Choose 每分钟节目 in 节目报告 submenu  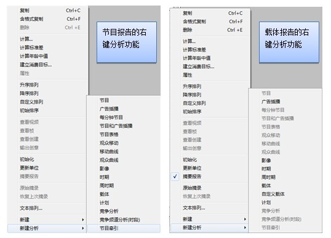pos(111,117)
